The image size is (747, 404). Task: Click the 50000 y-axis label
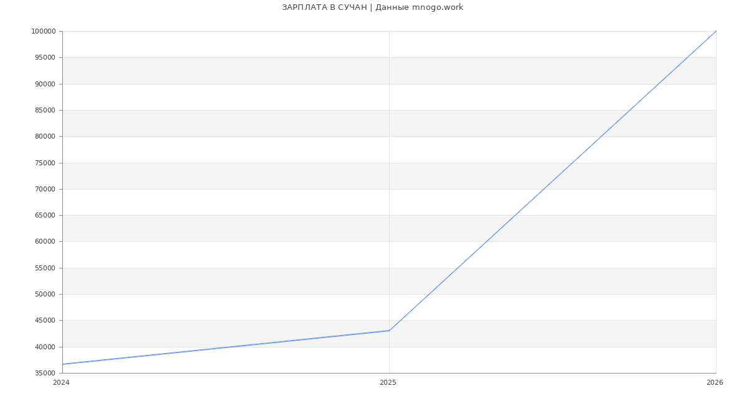45,295
